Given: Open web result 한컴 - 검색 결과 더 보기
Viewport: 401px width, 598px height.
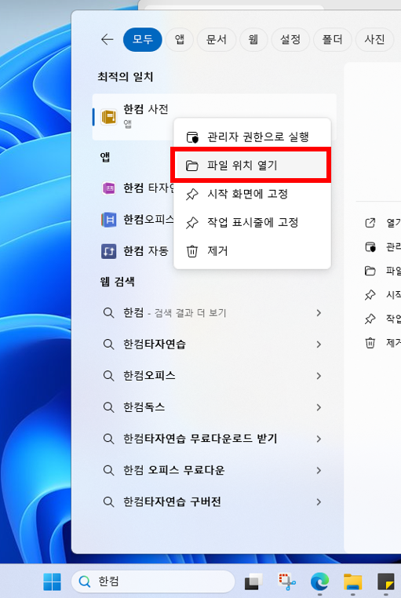Looking at the screenshot, I should click(x=214, y=312).
